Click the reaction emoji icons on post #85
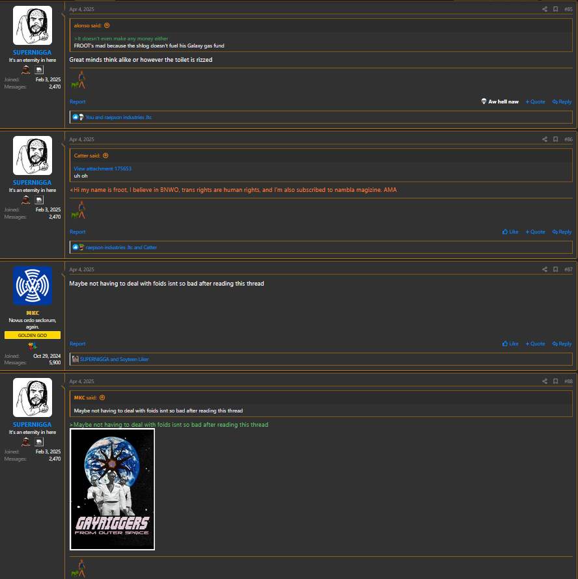The image size is (578, 579). pos(78,117)
